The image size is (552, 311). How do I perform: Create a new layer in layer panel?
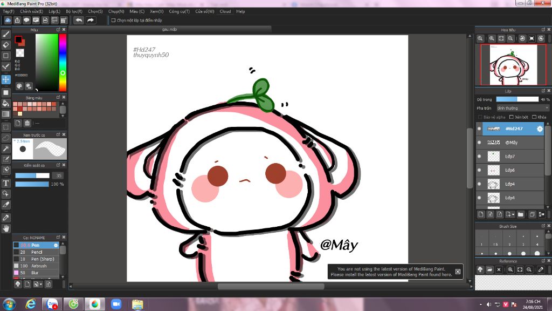(481, 214)
